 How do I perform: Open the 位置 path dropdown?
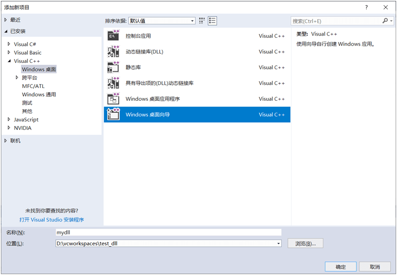pos(278,244)
